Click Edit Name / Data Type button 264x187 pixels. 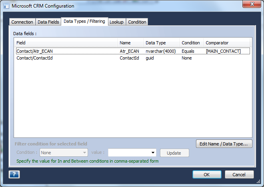(224, 144)
